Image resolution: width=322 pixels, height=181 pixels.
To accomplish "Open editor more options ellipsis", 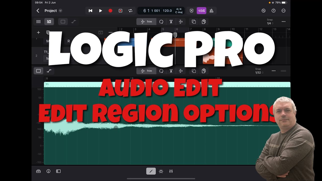I will tap(273, 71).
